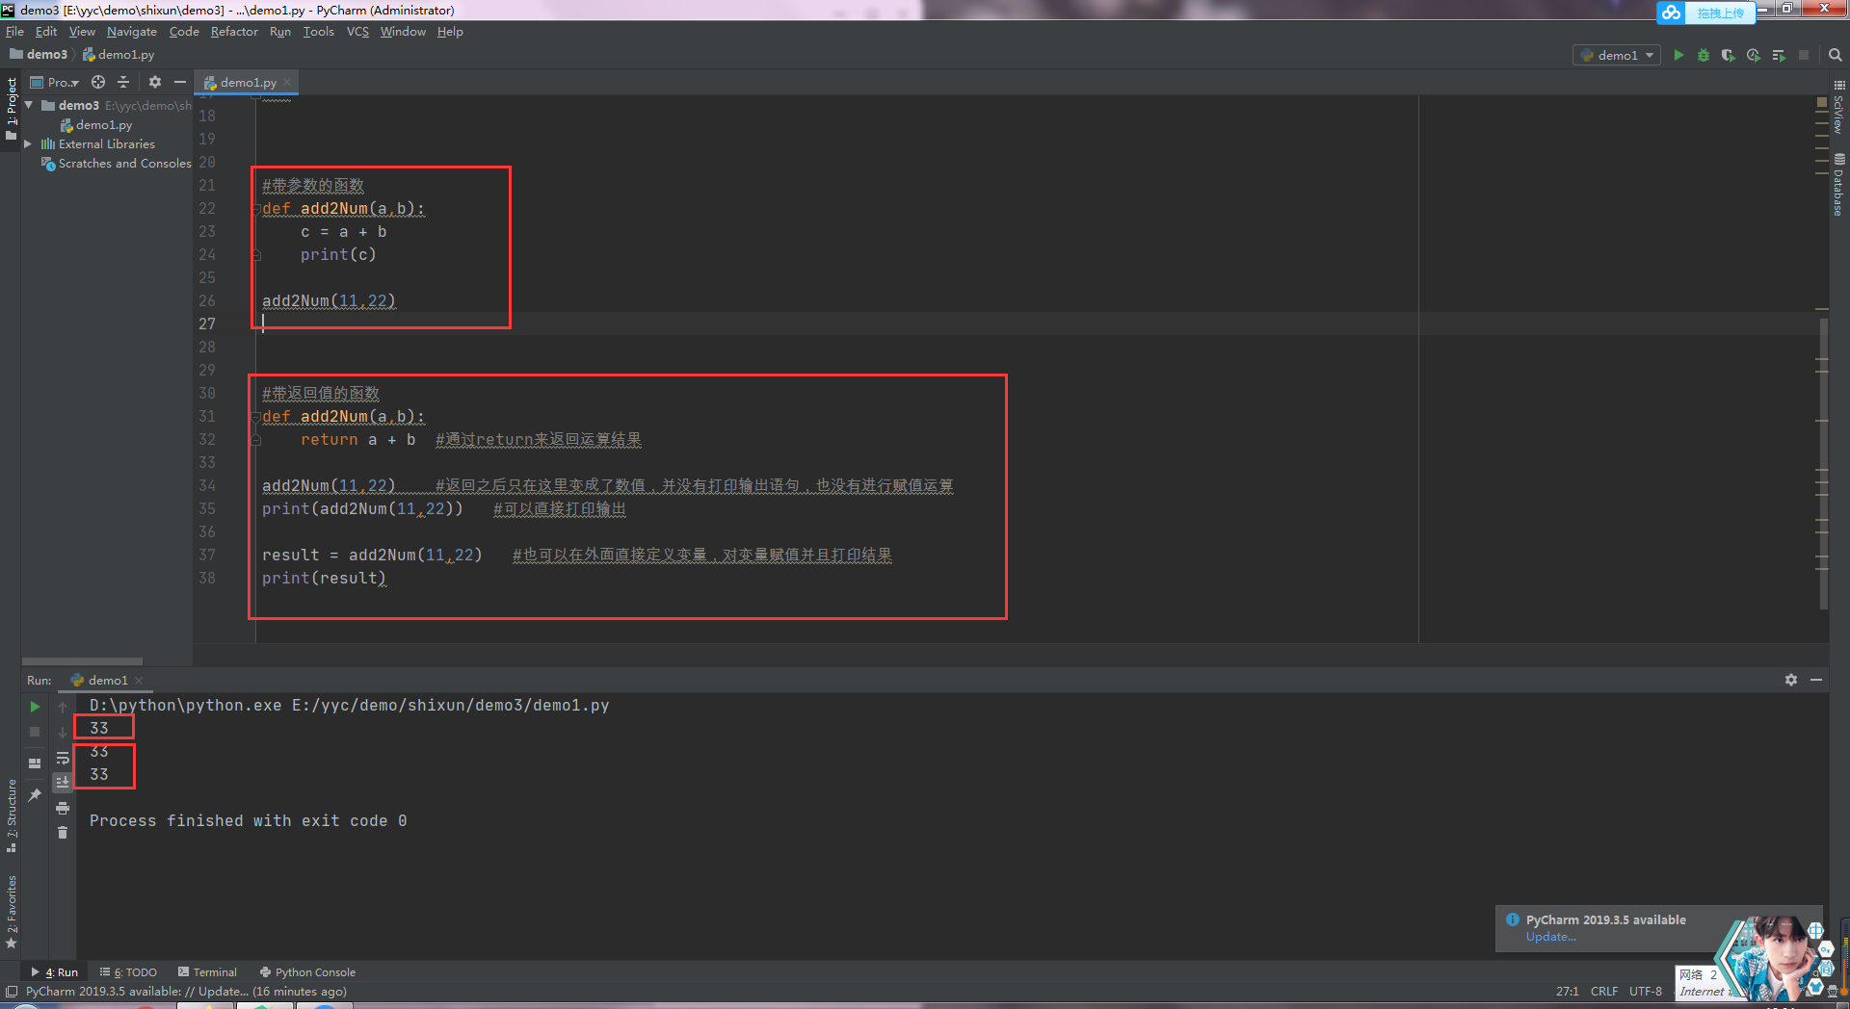Click the Update... link in notification
This screenshot has width=1850, height=1009.
(x=1550, y=937)
